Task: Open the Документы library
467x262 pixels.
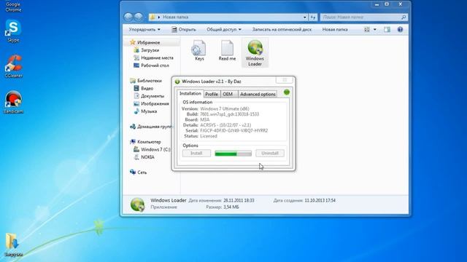Action: tap(153, 96)
